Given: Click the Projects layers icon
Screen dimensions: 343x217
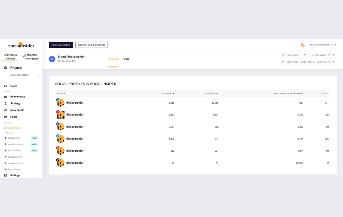Looking at the screenshot, I should pyautogui.click(x=5, y=68).
